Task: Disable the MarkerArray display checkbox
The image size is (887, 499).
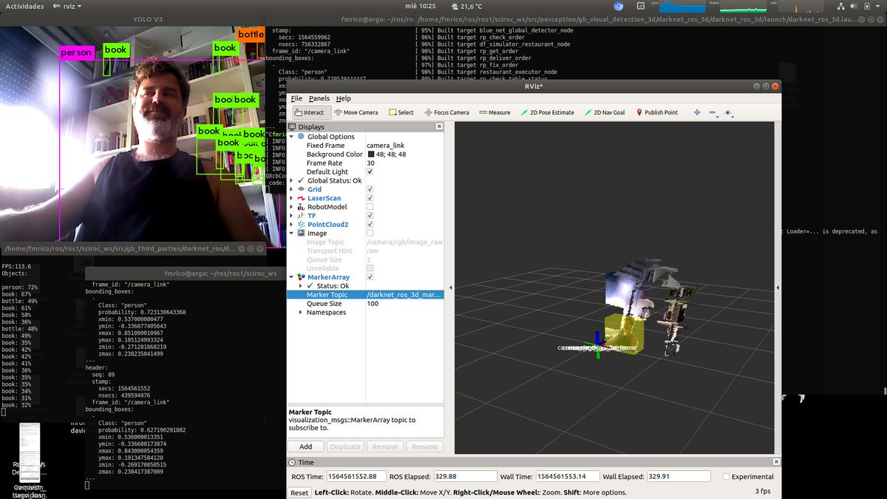Action: point(370,277)
